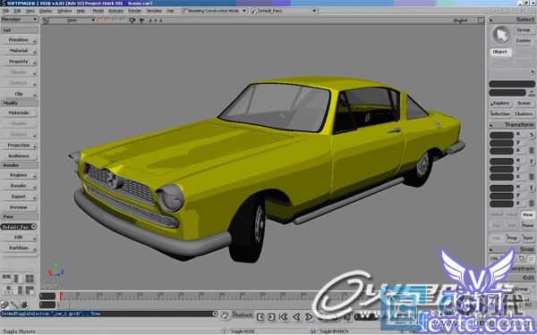
Task: Click the snap grid icon in Snap panel
Action: click(531, 259)
